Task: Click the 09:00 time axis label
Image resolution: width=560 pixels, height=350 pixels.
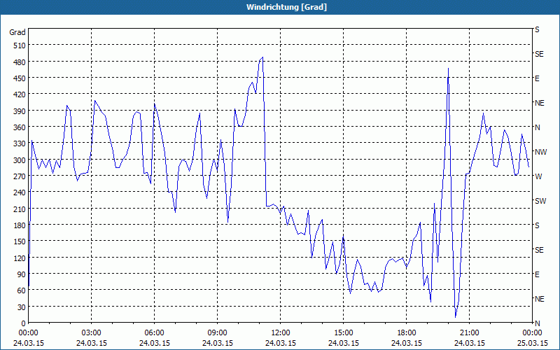Action: pyautogui.click(x=217, y=333)
